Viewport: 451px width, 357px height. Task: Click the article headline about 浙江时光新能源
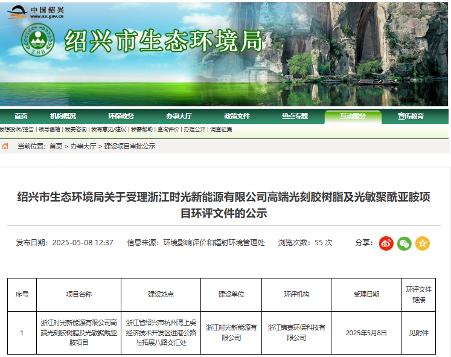(x=224, y=205)
